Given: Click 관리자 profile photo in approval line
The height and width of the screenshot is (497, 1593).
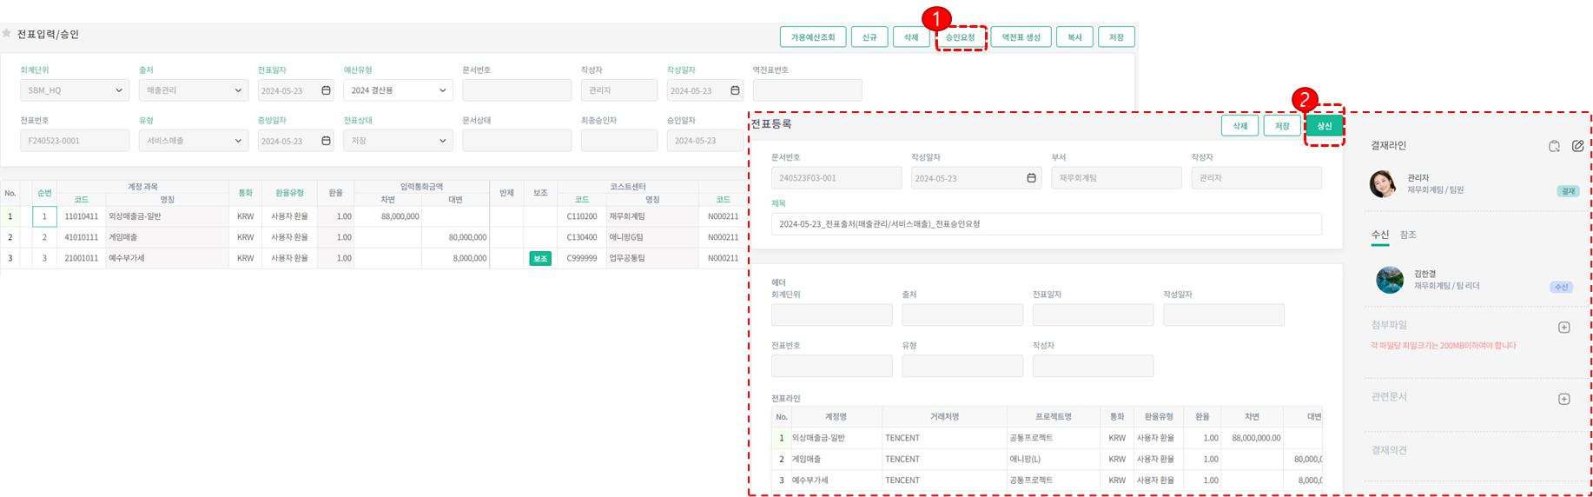Looking at the screenshot, I should [x=1383, y=184].
